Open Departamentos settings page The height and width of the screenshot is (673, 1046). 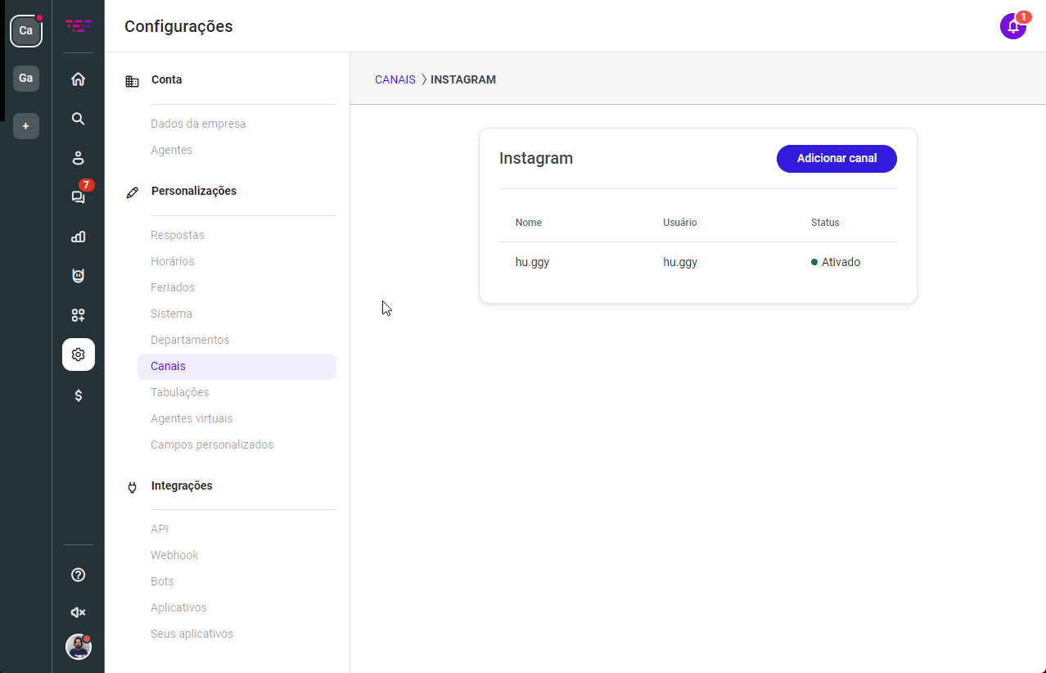coord(190,340)
